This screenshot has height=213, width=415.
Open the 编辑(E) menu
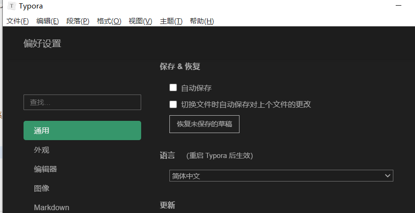pos(48,21)
